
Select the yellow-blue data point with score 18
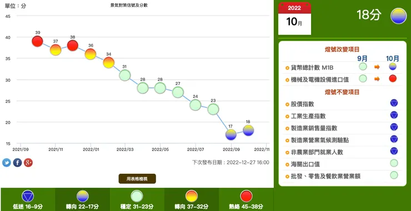(248, 130)
